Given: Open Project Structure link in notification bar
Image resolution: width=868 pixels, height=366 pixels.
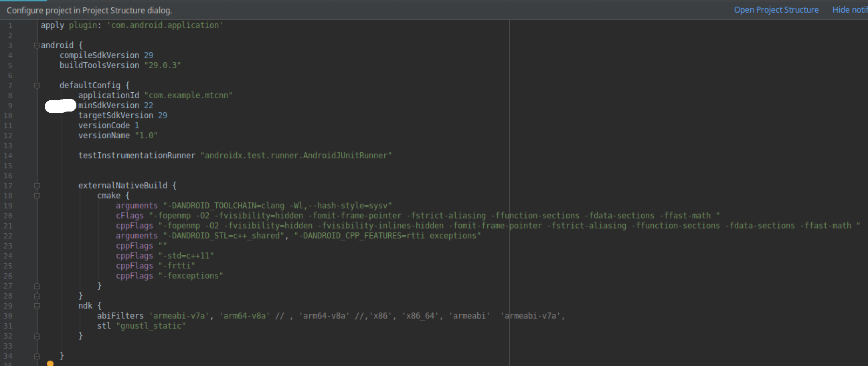Looking at the screenshot, I should pos(776,10).
